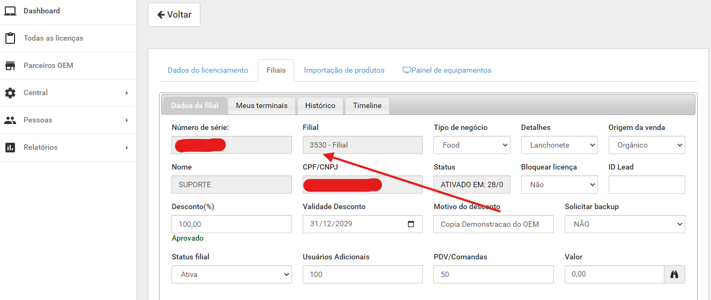Open the Status filial dropdown
Viewport: 711px width, 300px height.
231,274
